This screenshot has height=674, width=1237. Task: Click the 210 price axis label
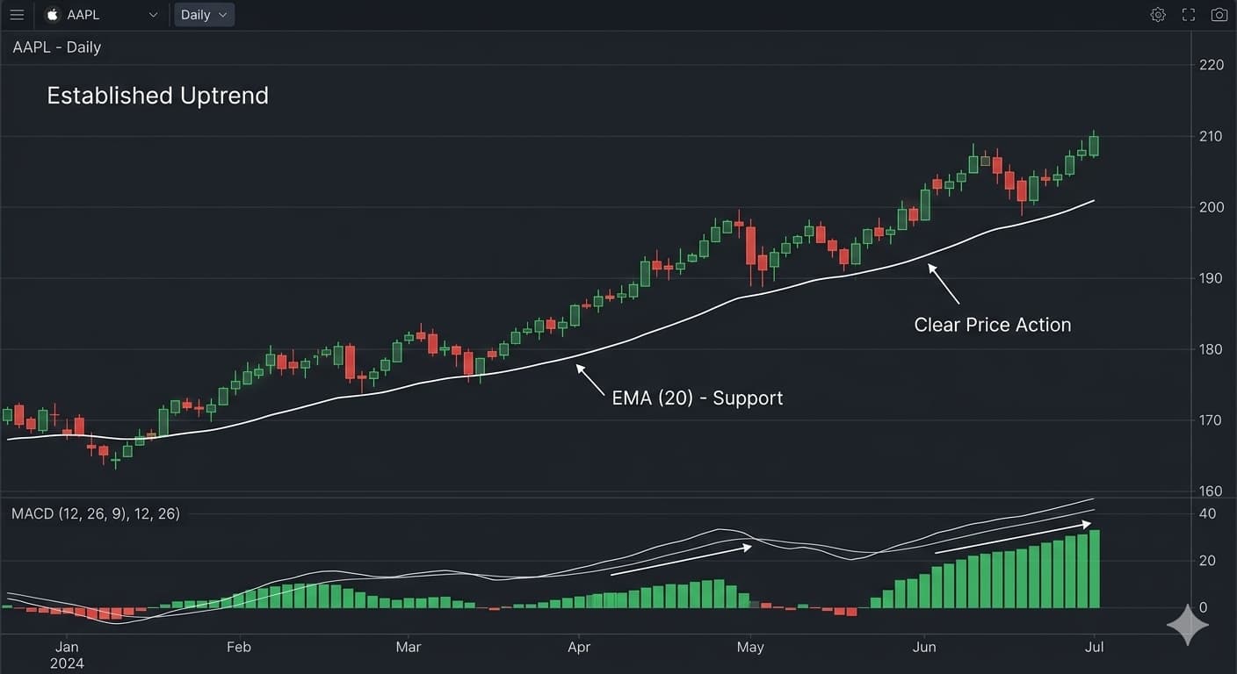tap(1212, 136)
